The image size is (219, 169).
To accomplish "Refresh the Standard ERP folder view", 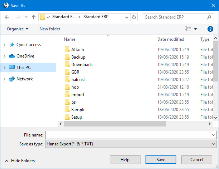I will [134, 17].
